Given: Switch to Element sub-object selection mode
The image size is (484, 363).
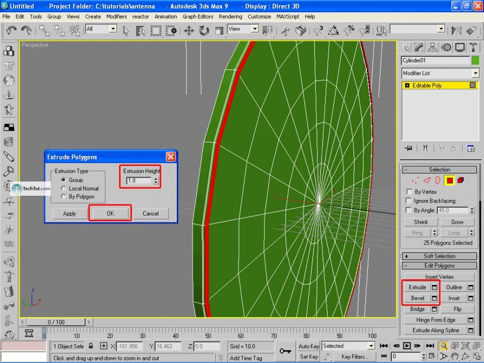Looking at the screenshot, I should [461, 180].
